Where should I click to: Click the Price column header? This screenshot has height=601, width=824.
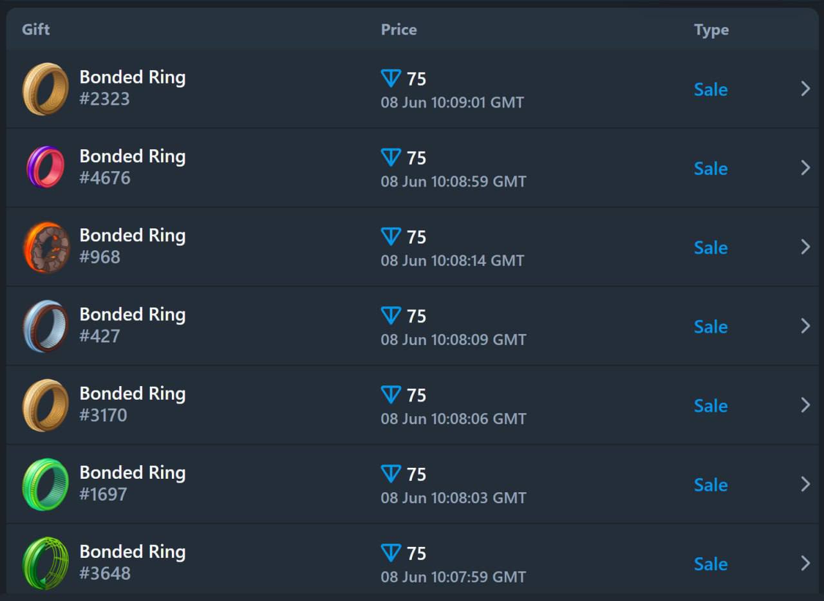tap(398, 30)
